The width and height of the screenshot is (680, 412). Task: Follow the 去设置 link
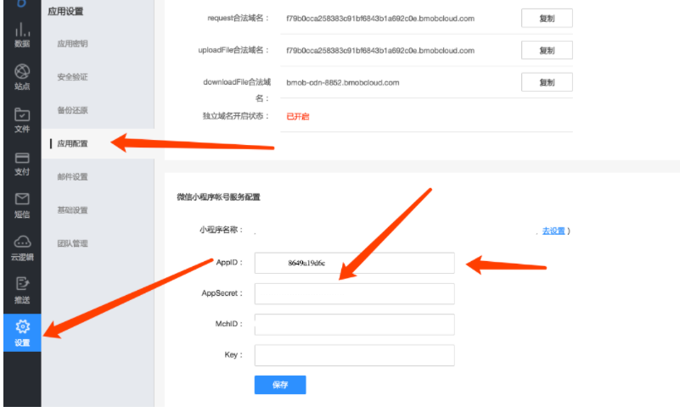point(554,231)
